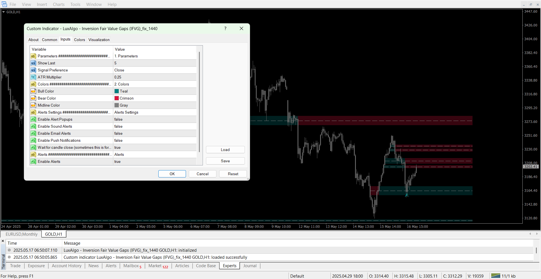Click the boolean icon beside Enable Push Notifications
Viewport: 541px width, 279px height.
click(x=33, y=140)
